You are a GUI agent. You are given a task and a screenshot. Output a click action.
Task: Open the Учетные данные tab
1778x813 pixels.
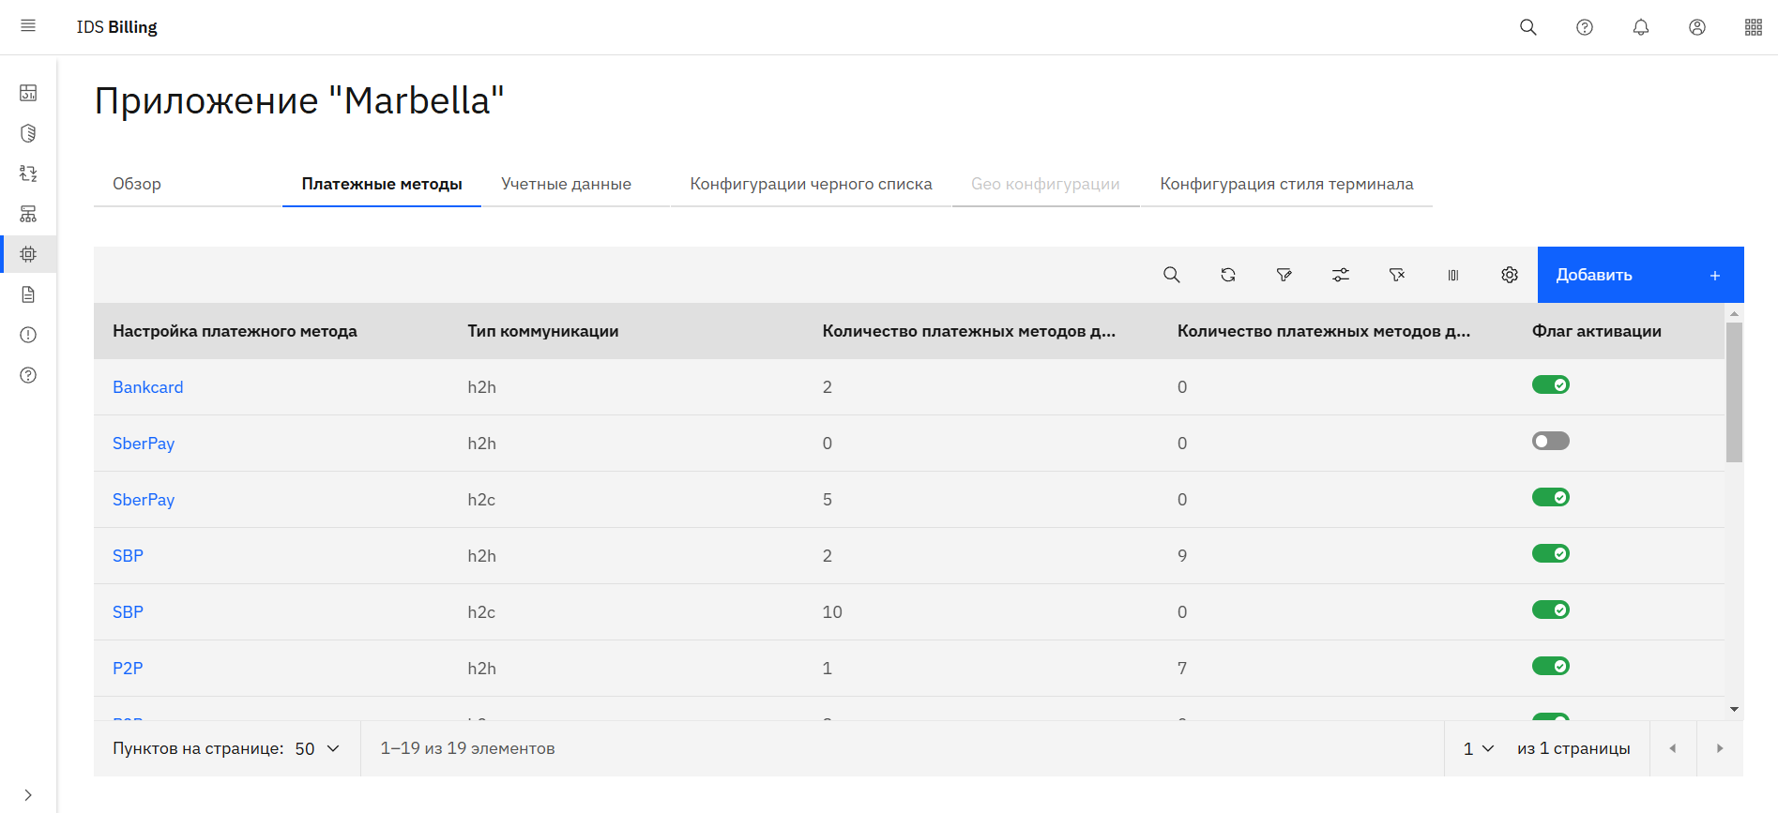(566, 184)
